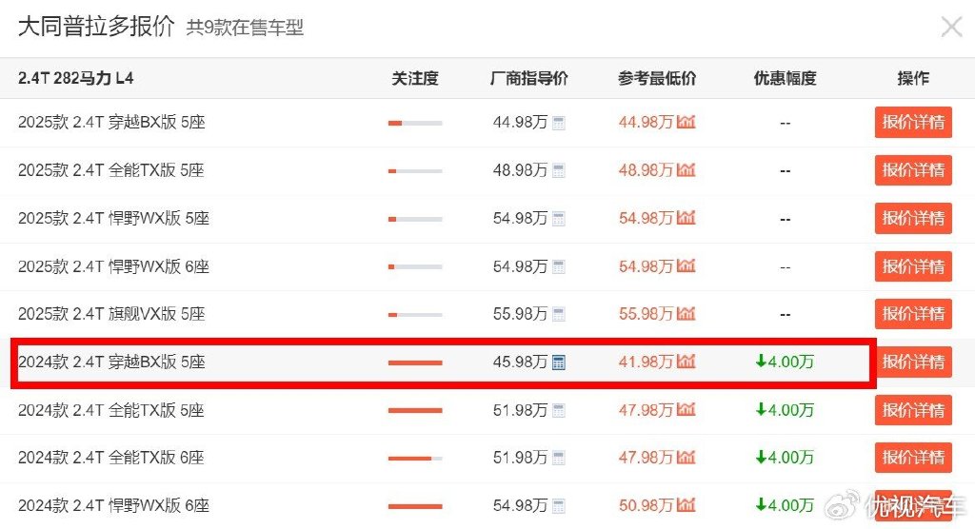Show price trend chart for 2025款 旗舰VX版 5座
The image size is (975, 529).
pyautogui.click(x=686, y=313)
